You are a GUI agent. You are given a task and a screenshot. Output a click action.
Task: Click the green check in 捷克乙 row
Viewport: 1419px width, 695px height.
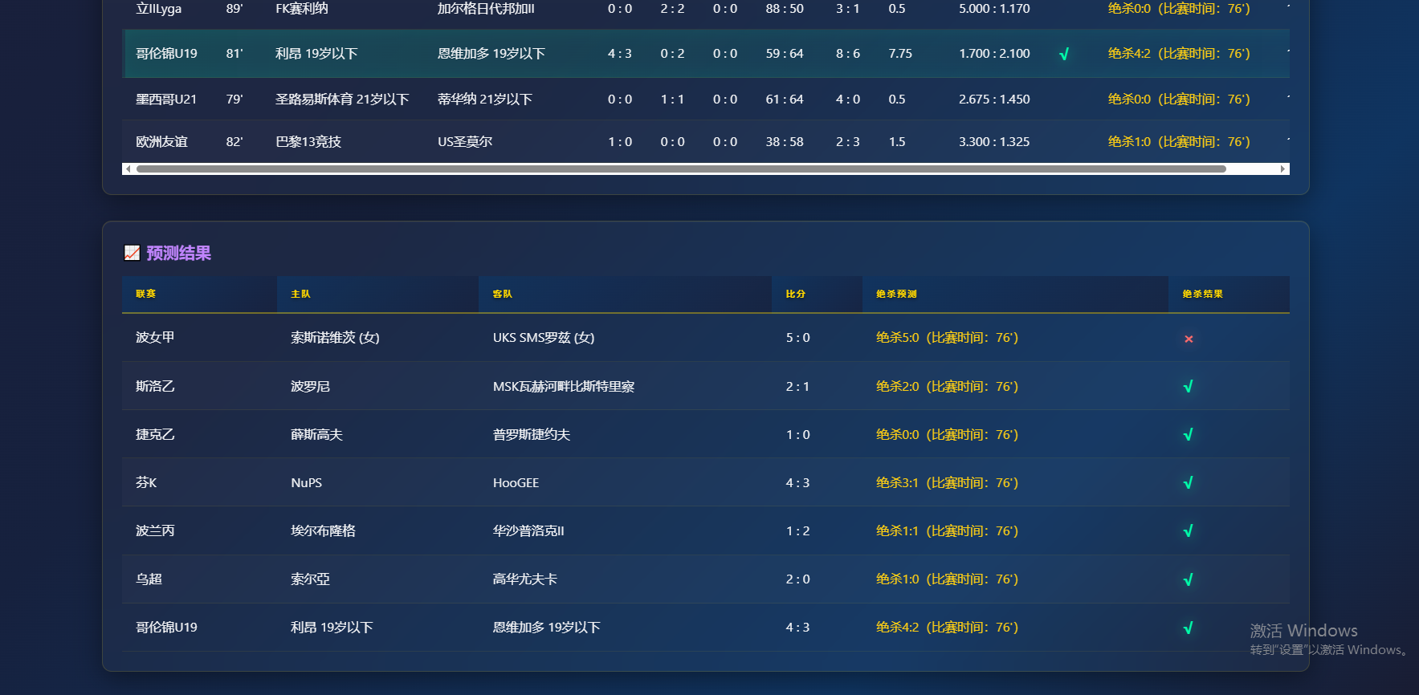(1189, 435)
